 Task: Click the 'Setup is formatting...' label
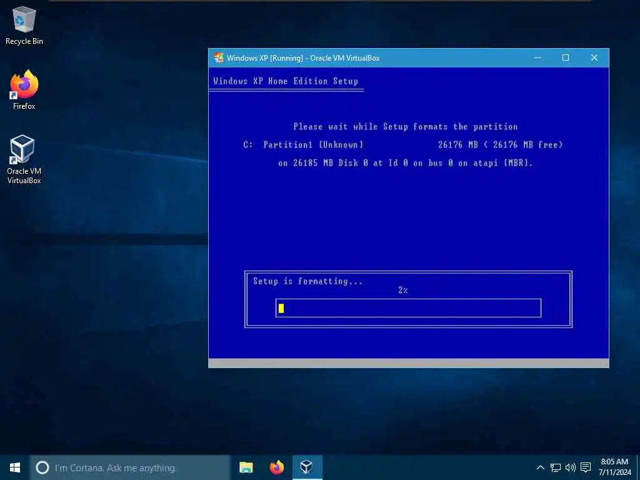(307, 281)
